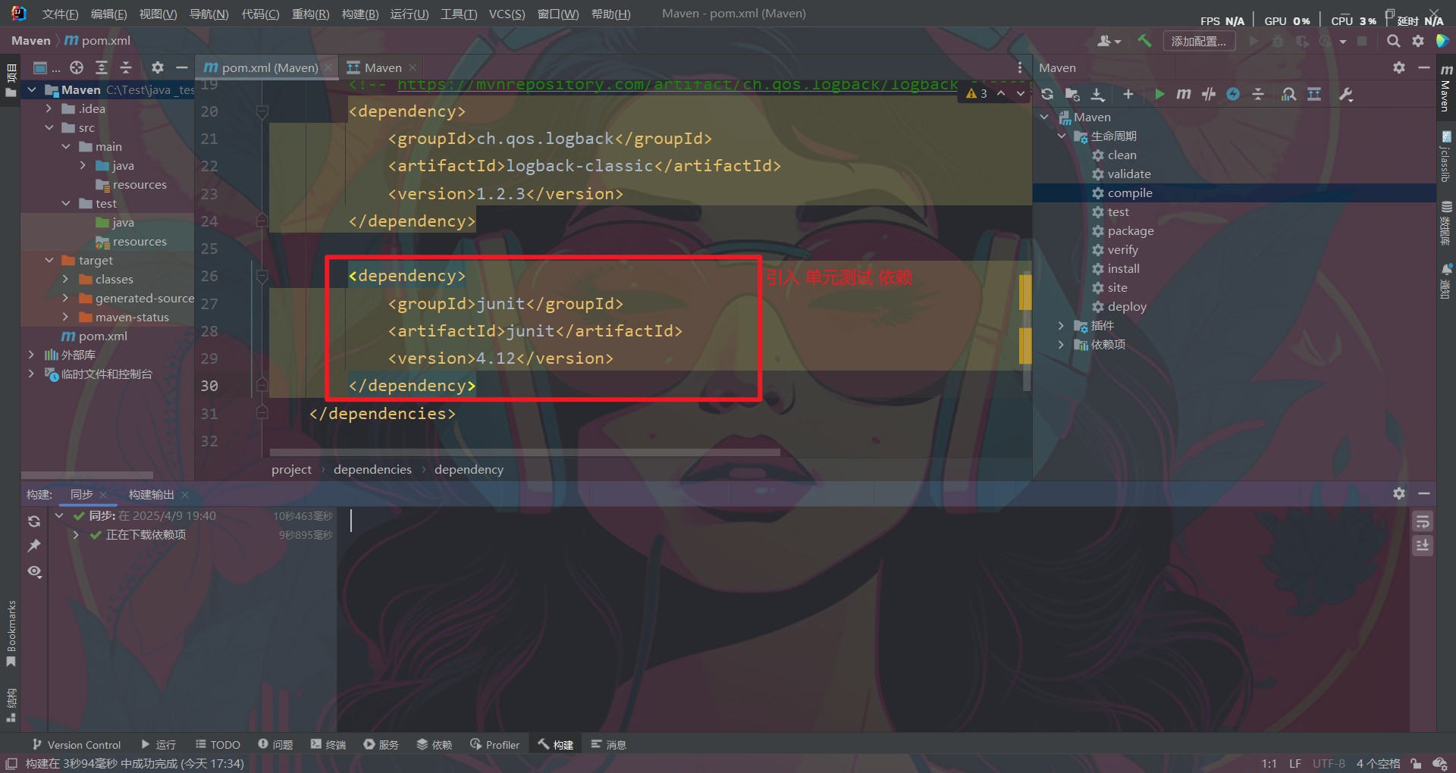Toggle skip tests mode lightning icon
Image resolution: width=1456 pixels, height=773 pixels.
[1233, 94]
